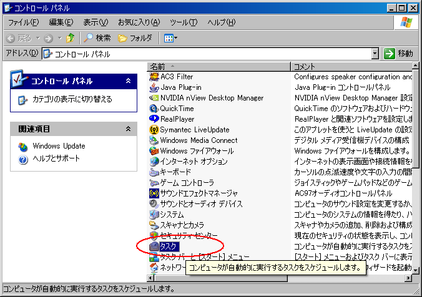Expand the address bar dropdown
Viewport: 422px width, 297px height.
(375, 54)
